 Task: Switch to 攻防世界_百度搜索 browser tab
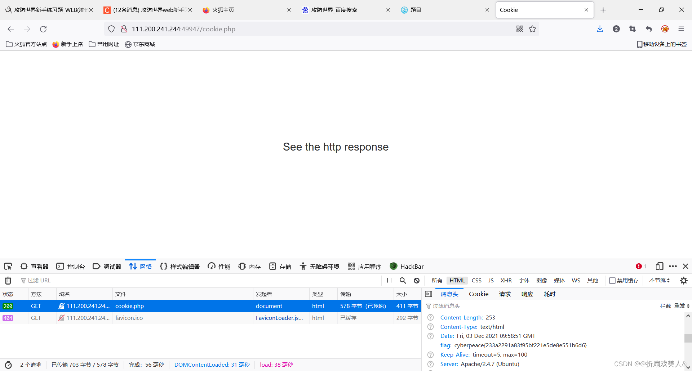pos(346,10)
